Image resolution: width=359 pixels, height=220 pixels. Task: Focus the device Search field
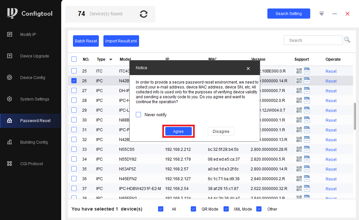click(313, 40)
